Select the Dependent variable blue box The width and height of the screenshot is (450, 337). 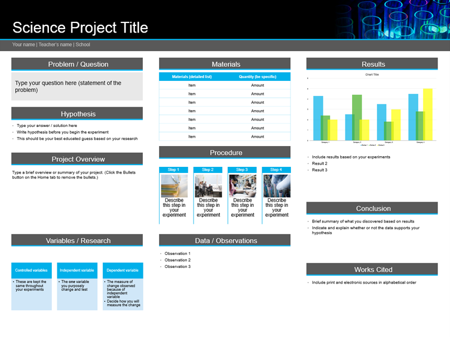(123, 270)
